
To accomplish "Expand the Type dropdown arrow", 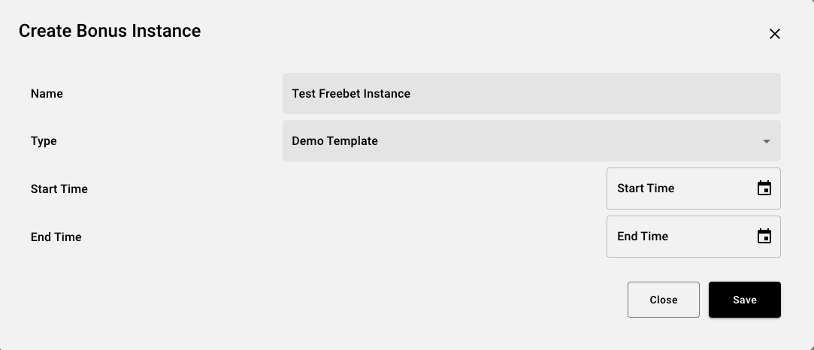I will (766, 141).
